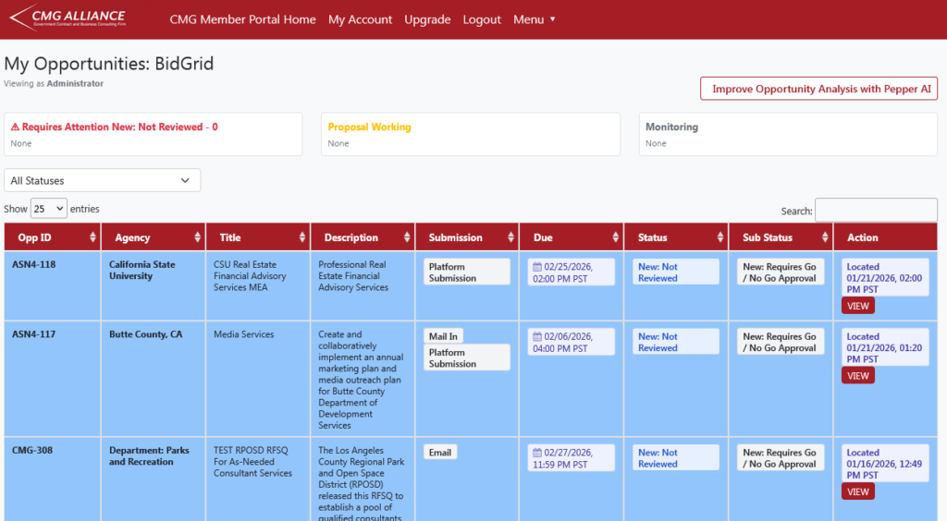Sort by Due column arrows

615,237
